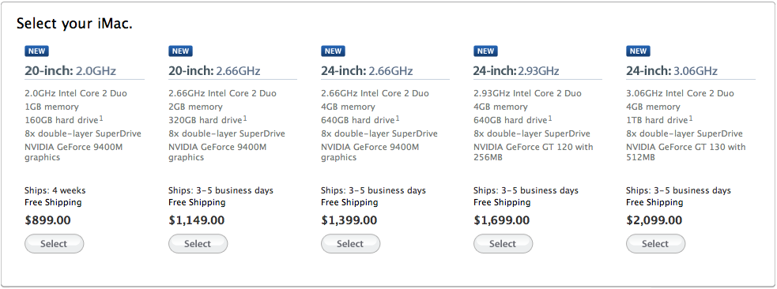
Task: Click NEW badge above 20-inch 2.0GHz
Action: (x=36, y=51)
